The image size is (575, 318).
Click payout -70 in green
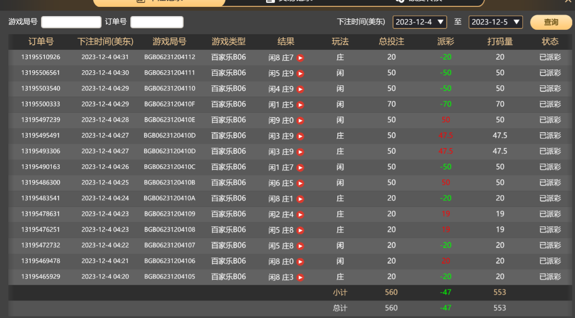point(446,104)
